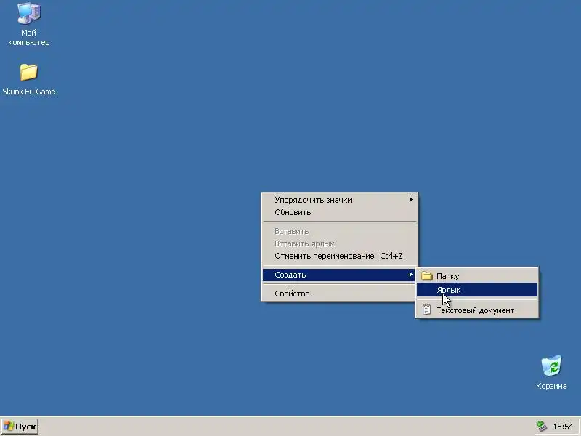Choose Отменить переименование in the menu
Image resolution: width=581 pixels, height=436 pixels.
pyautogui.click(x=340, y=256)
